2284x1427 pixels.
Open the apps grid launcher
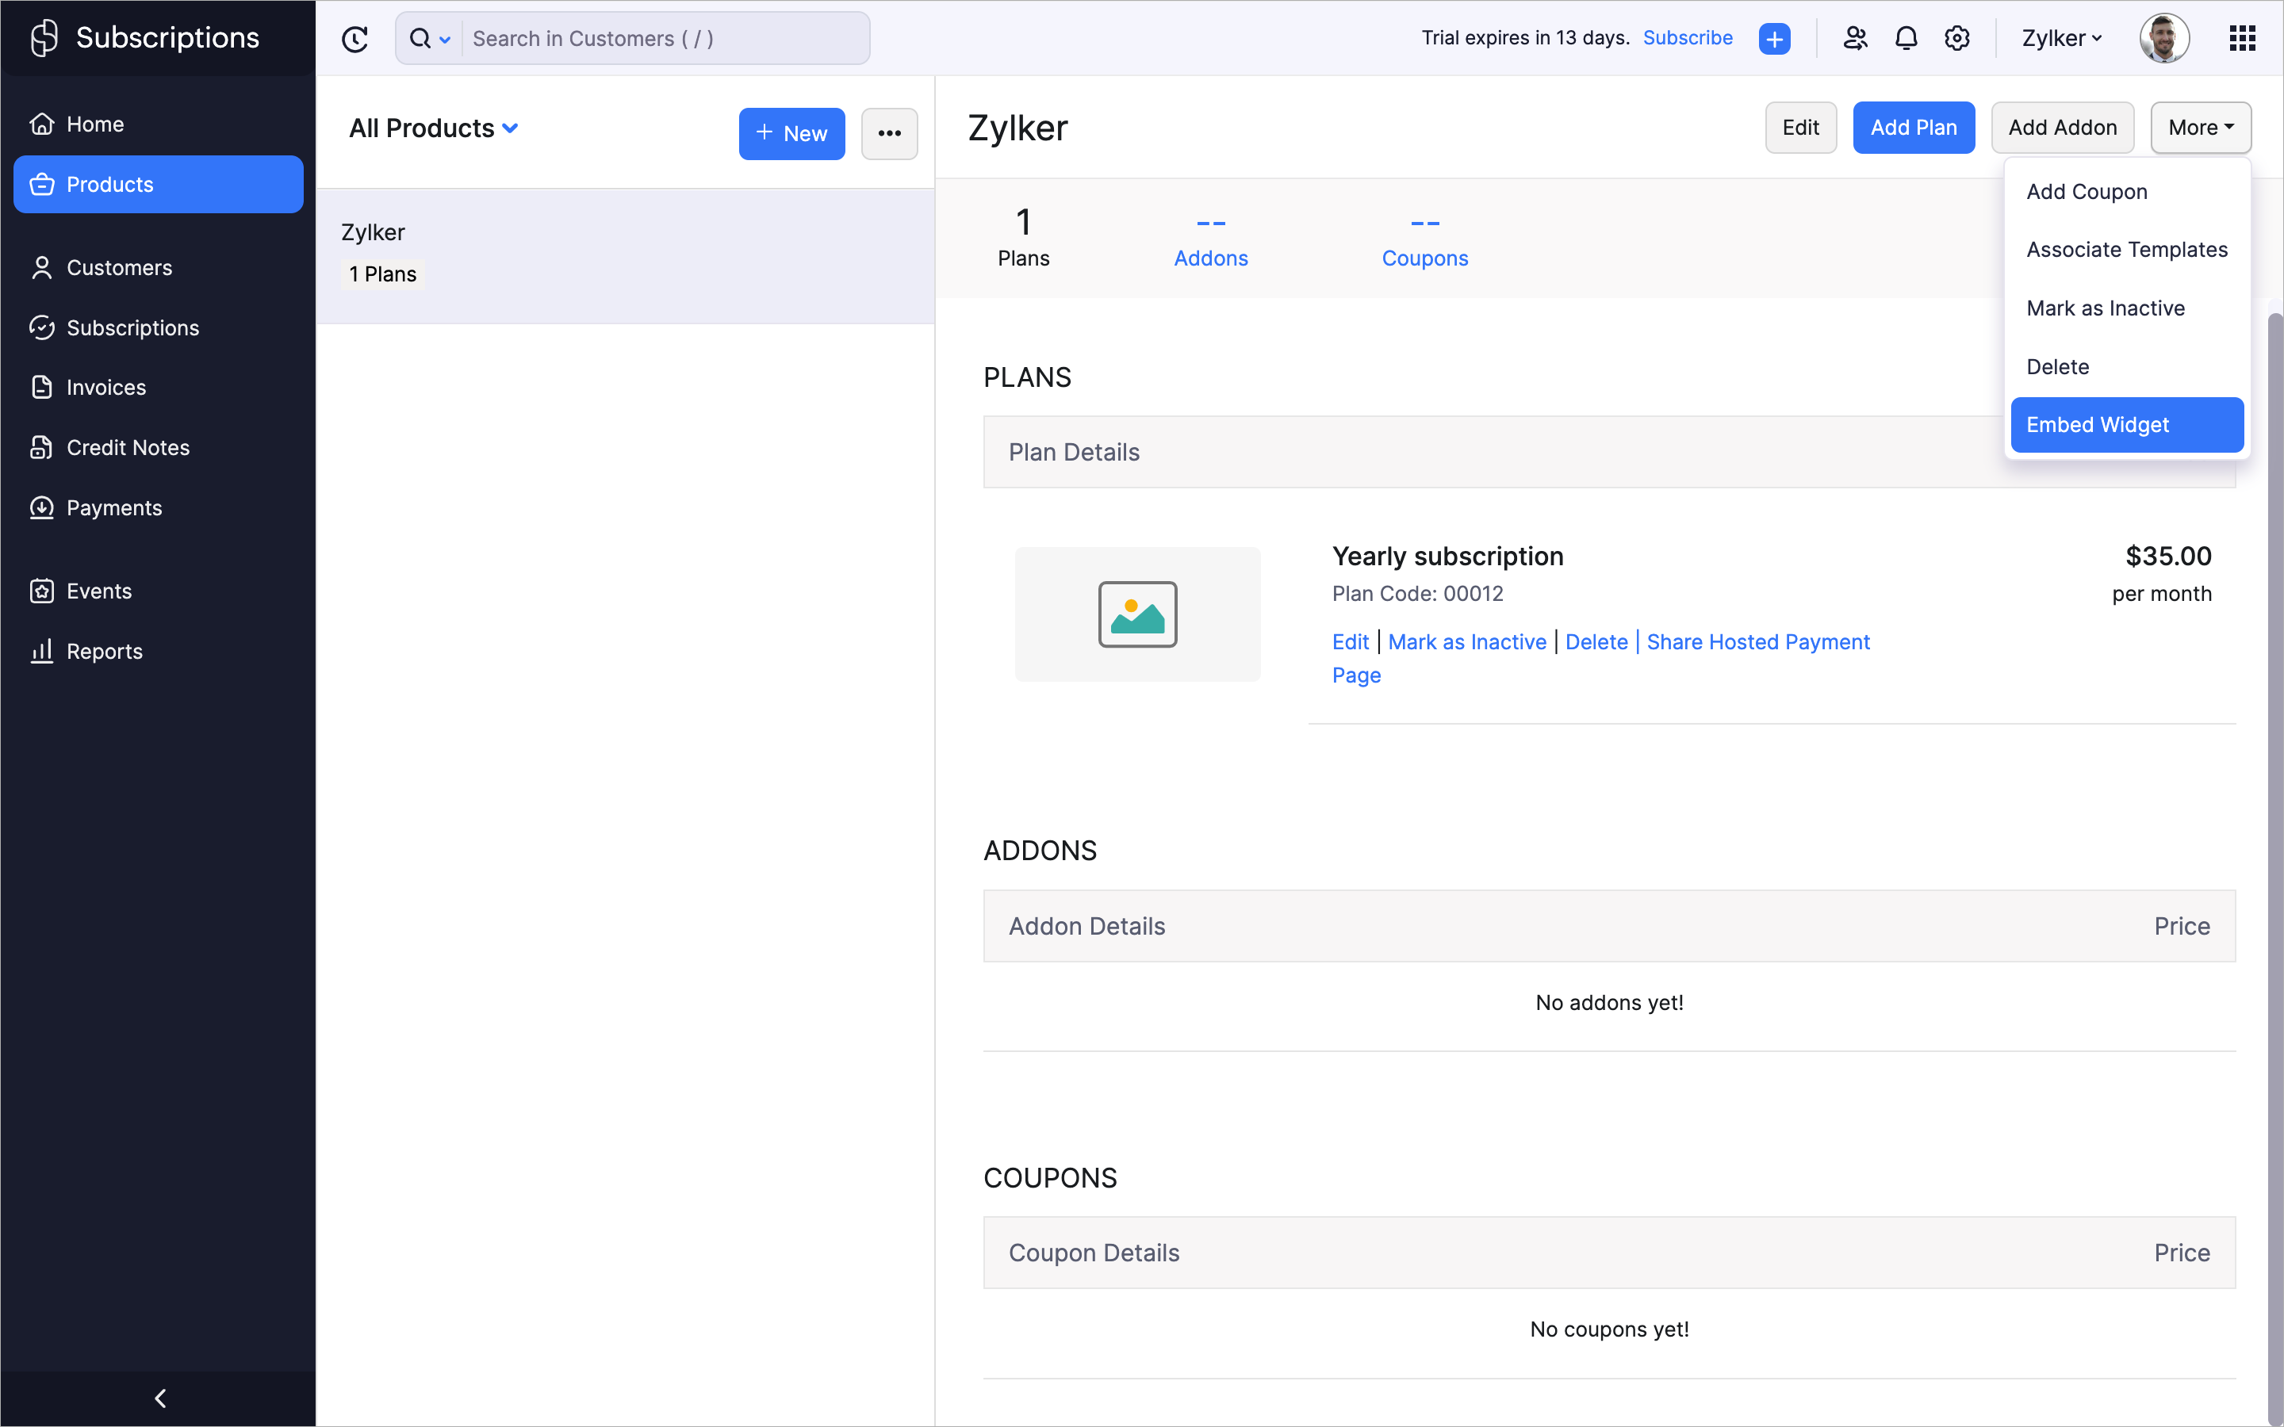[x=2243, y=39]
